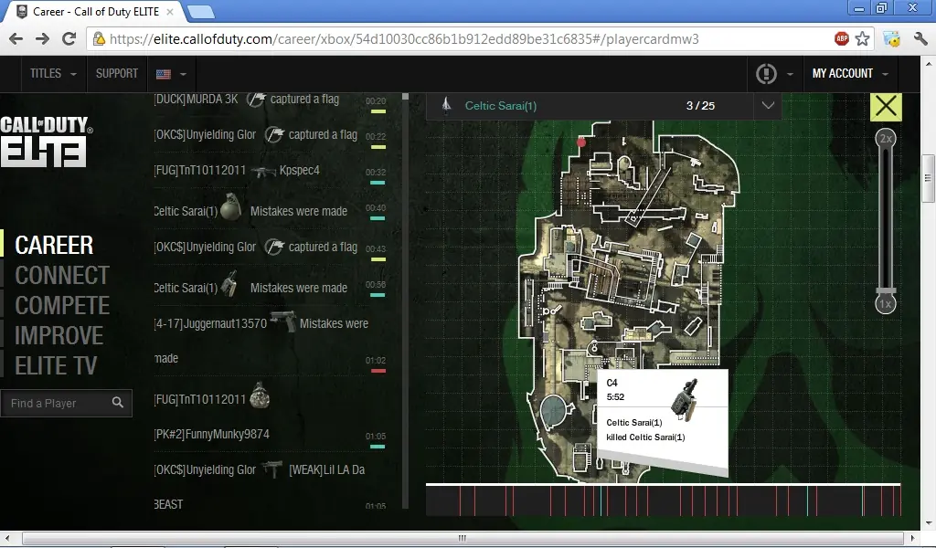Image resolution: width=936 pixels, height=548 pixels.
Task: Set map zoom to 2x
Action: pos(885,138)
